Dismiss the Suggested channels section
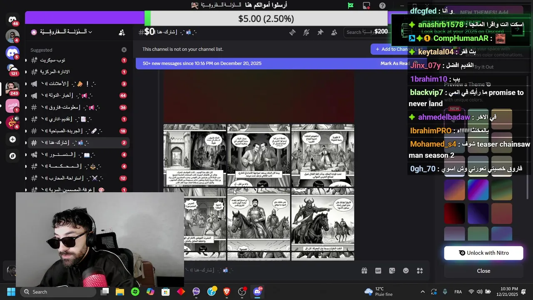Viewport: 533px width, 300px height. 124,50
